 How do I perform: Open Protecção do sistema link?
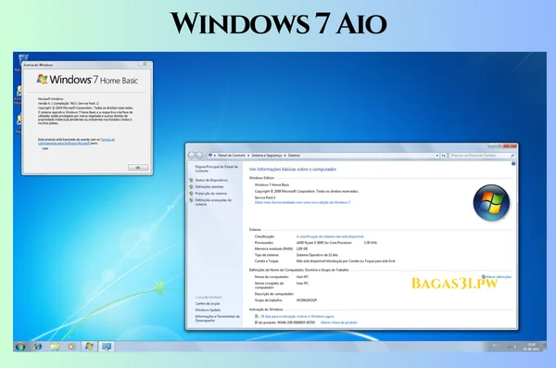(211, 194)
